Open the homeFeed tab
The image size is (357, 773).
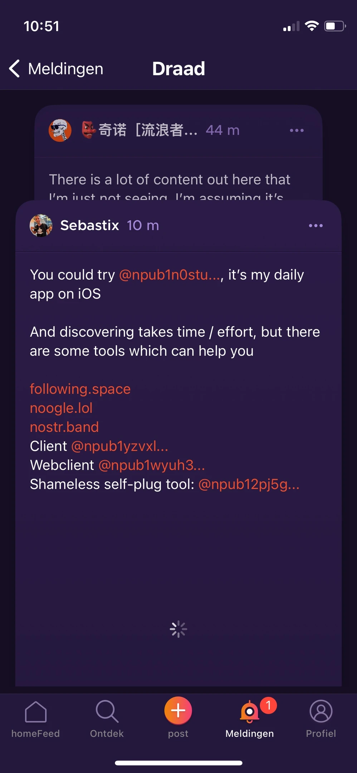point(35,718)
